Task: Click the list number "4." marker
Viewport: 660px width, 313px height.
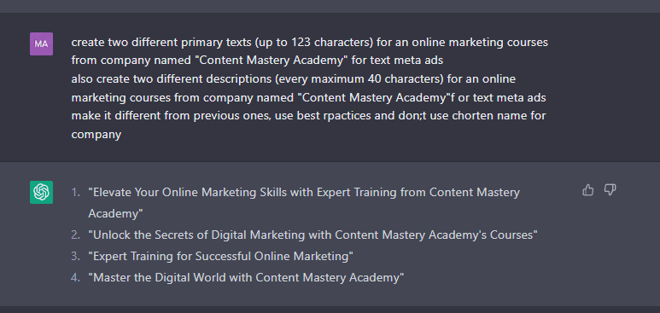Action: coord(75,277)
